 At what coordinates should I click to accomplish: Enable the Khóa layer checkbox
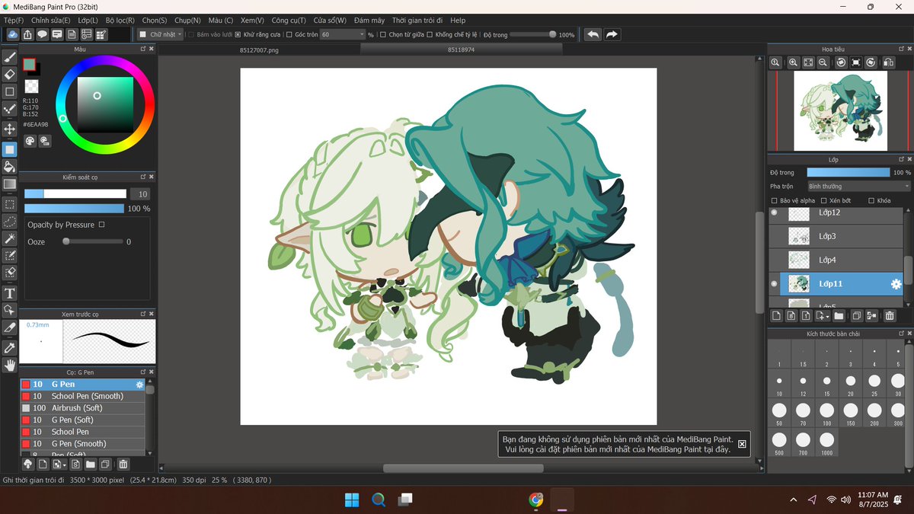point(871,200)
